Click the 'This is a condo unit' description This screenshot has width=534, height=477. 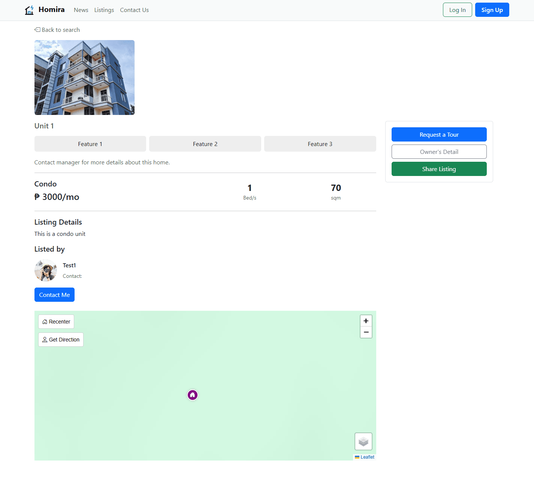click(x=60, y=234)
